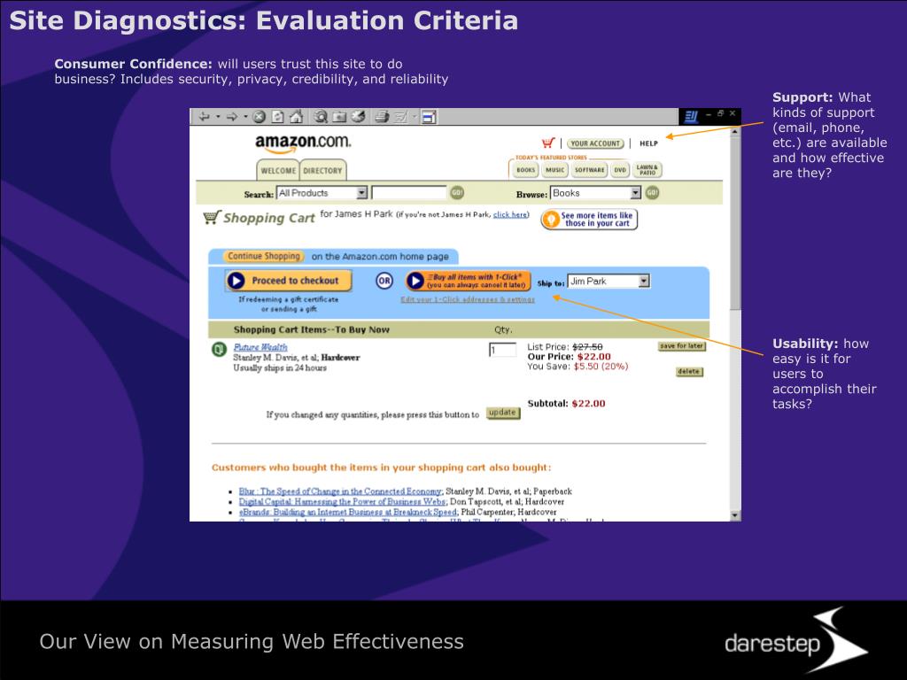Open Back button history dropdown arrow
907x680 pixels.
point(218,117)
